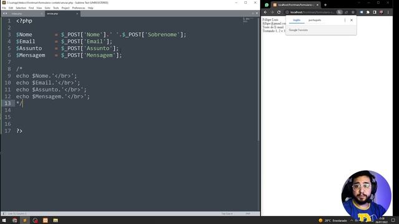Viewport: 399px width, 224px height.
Task: Open the Project menu
Action: pyautogui.click(x=65, y=8)
